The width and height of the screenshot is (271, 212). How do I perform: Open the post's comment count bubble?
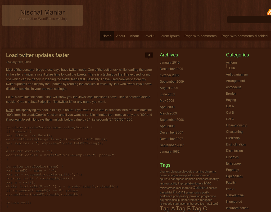click(149, 55)
